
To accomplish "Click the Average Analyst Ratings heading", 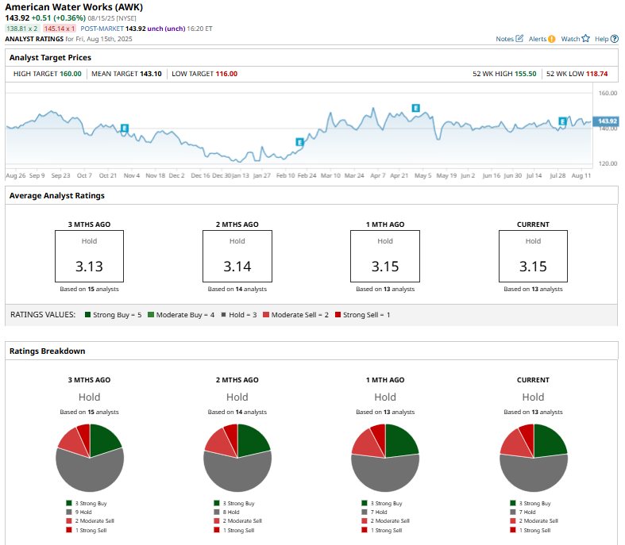I will tap(57, 195).
